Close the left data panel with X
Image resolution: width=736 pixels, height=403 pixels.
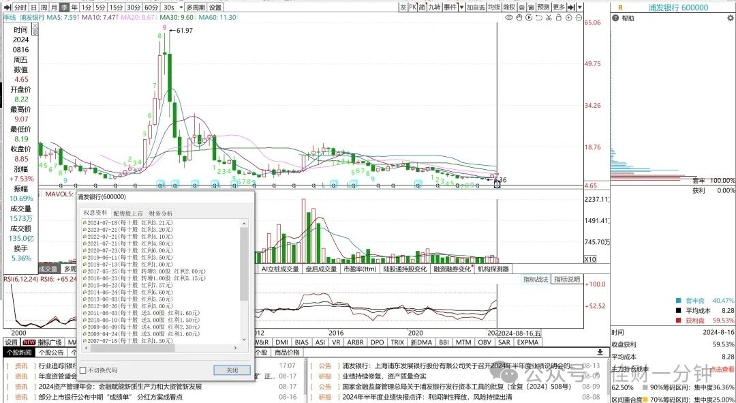click(x=35, y=25)
